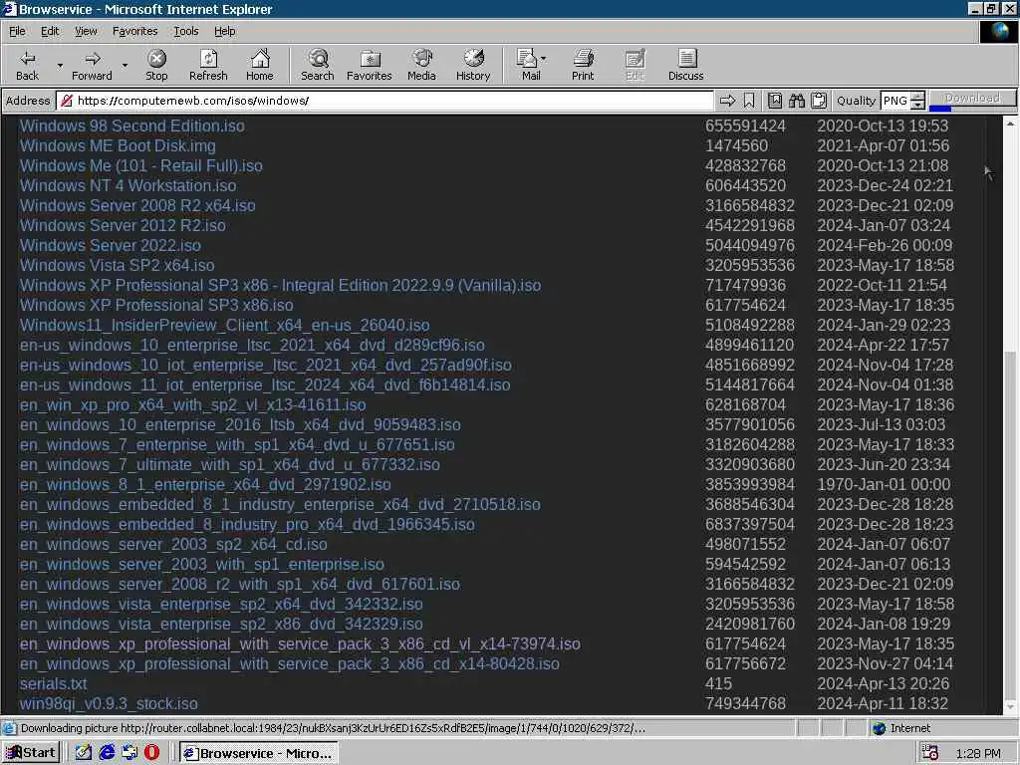Click the Quality spinner down arrow
Image resolution: width=1020 pixels, height=765 pixels.
(917, 105)
